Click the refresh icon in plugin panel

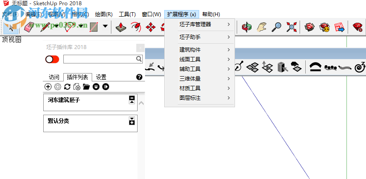click(x=67, y=87)
